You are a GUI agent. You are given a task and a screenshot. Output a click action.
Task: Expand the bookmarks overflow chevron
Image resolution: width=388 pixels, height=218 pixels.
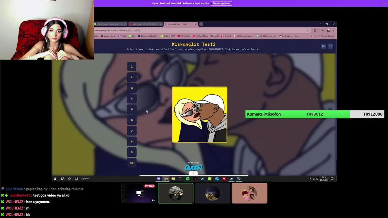pyautogui.click(x=312, y=36)
